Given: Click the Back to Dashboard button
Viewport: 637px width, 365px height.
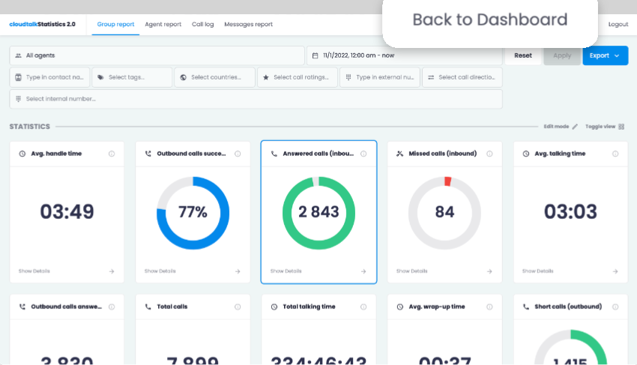Looking at the screenshot, I should click(x=489, y=19).
